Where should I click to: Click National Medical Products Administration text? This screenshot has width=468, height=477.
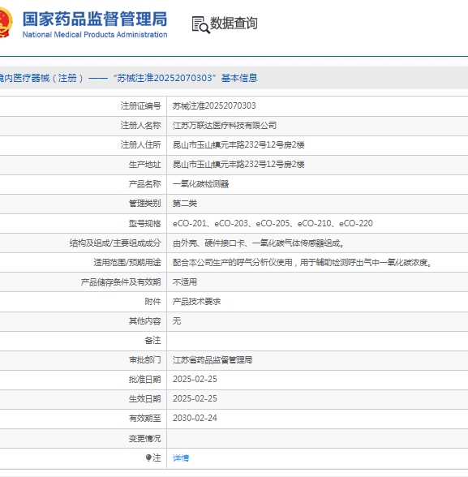coord(95,35)
